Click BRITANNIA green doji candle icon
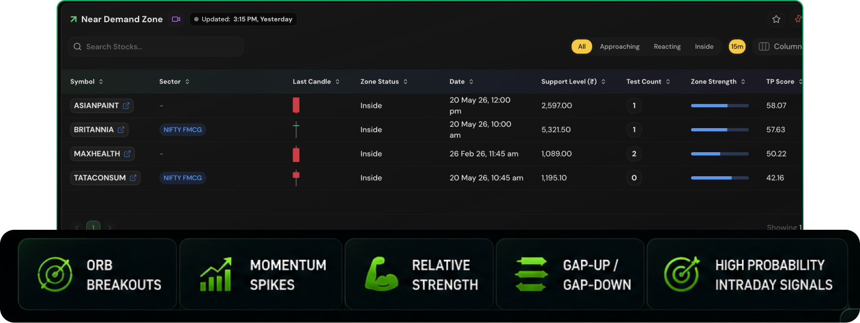Screen dimensions: 860x323 click(296, 129)
